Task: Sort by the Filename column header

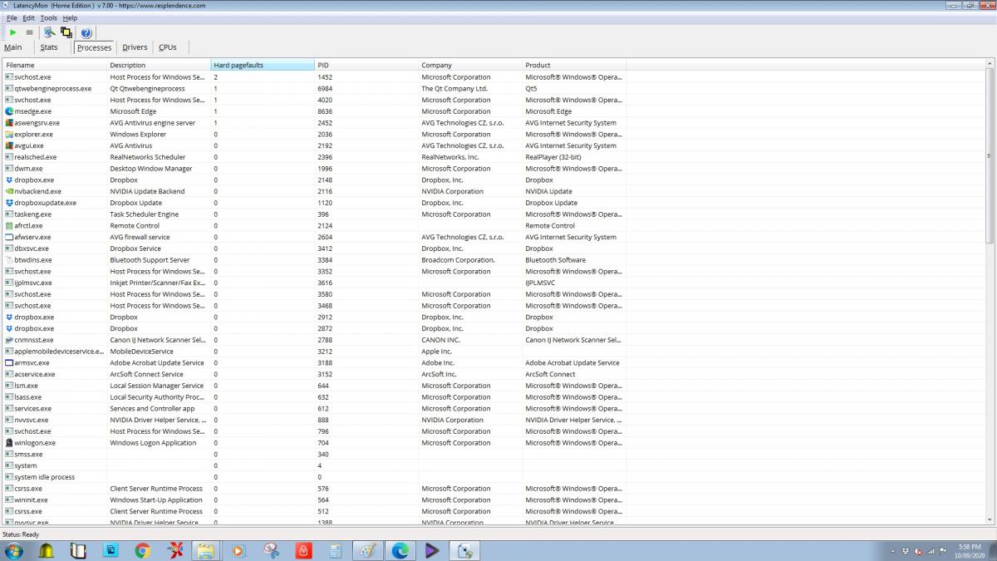Action: [x=55, y=65]
